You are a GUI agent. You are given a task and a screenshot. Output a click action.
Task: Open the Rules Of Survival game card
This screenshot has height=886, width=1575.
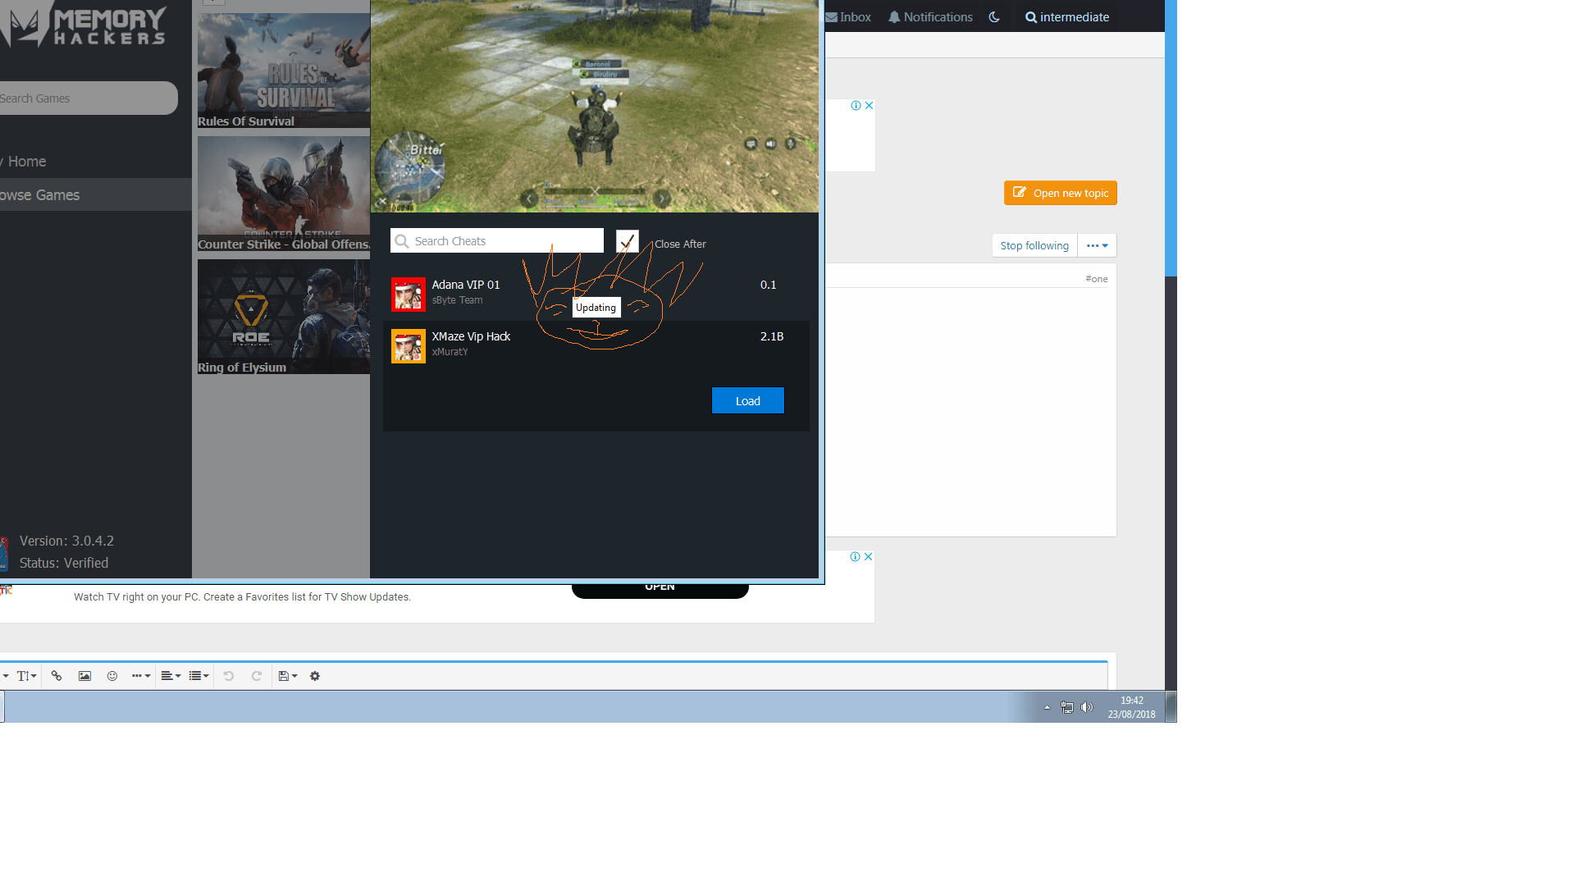coord(284,71)
